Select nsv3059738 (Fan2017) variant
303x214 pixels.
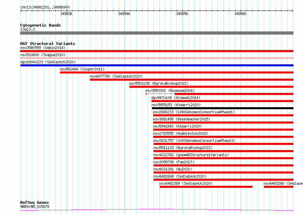pos(174,162)
